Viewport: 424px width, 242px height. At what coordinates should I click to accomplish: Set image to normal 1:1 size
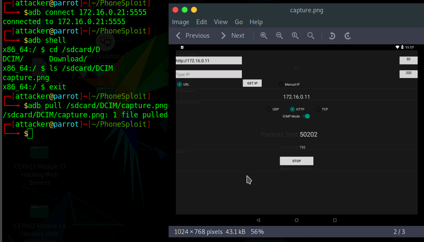pyautogui.click(x=295, y=36)
